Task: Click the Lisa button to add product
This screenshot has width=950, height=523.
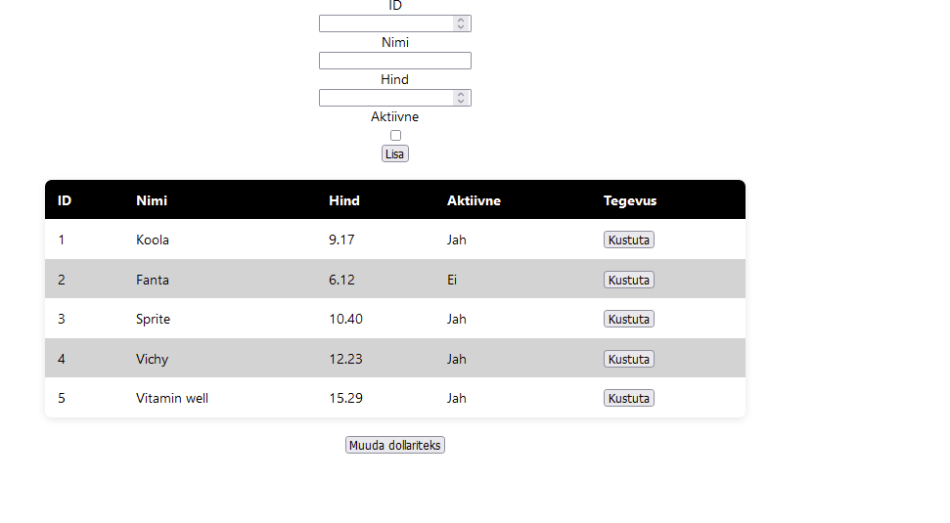Action: 395,153
